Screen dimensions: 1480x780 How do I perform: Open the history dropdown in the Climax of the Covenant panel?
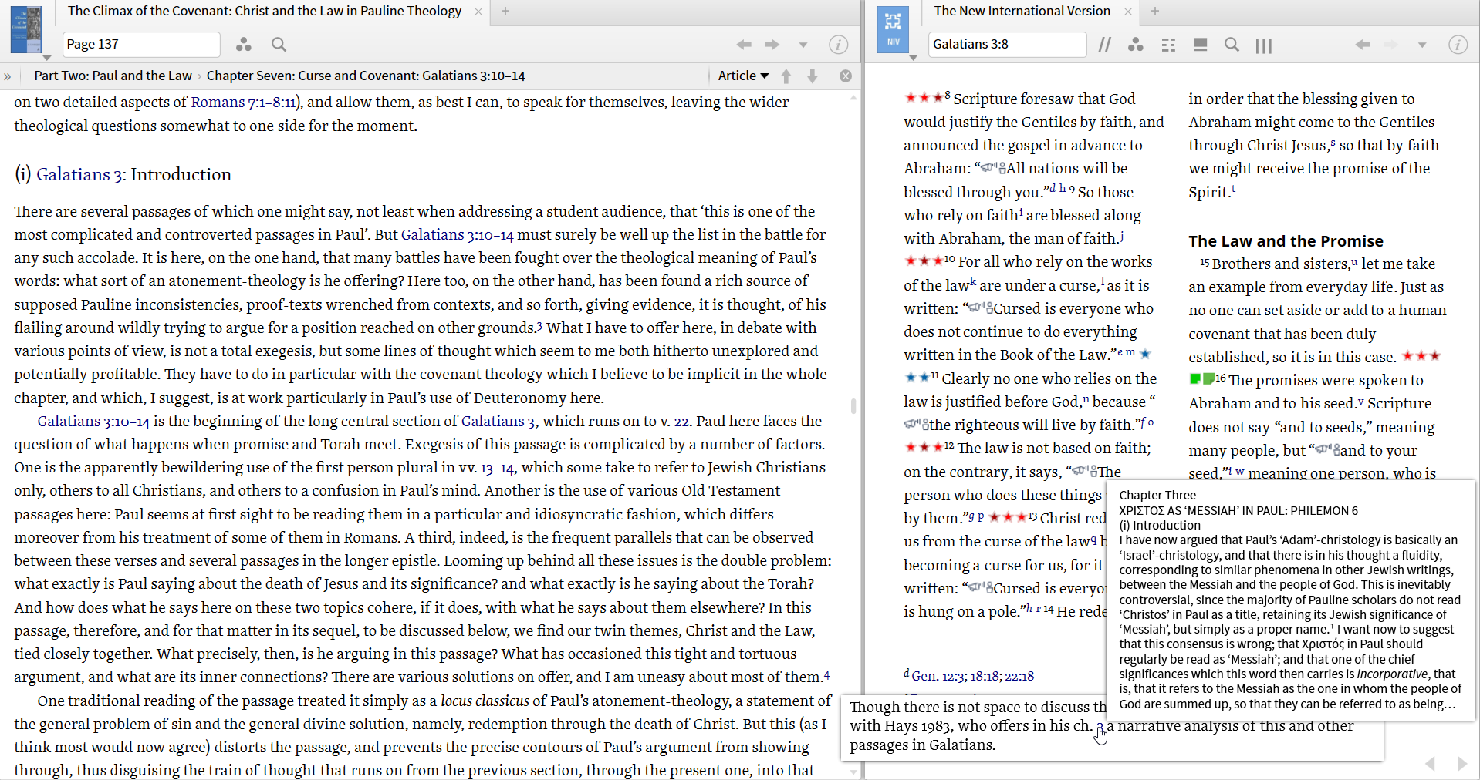pyautogui.click(x=803, y=45)
